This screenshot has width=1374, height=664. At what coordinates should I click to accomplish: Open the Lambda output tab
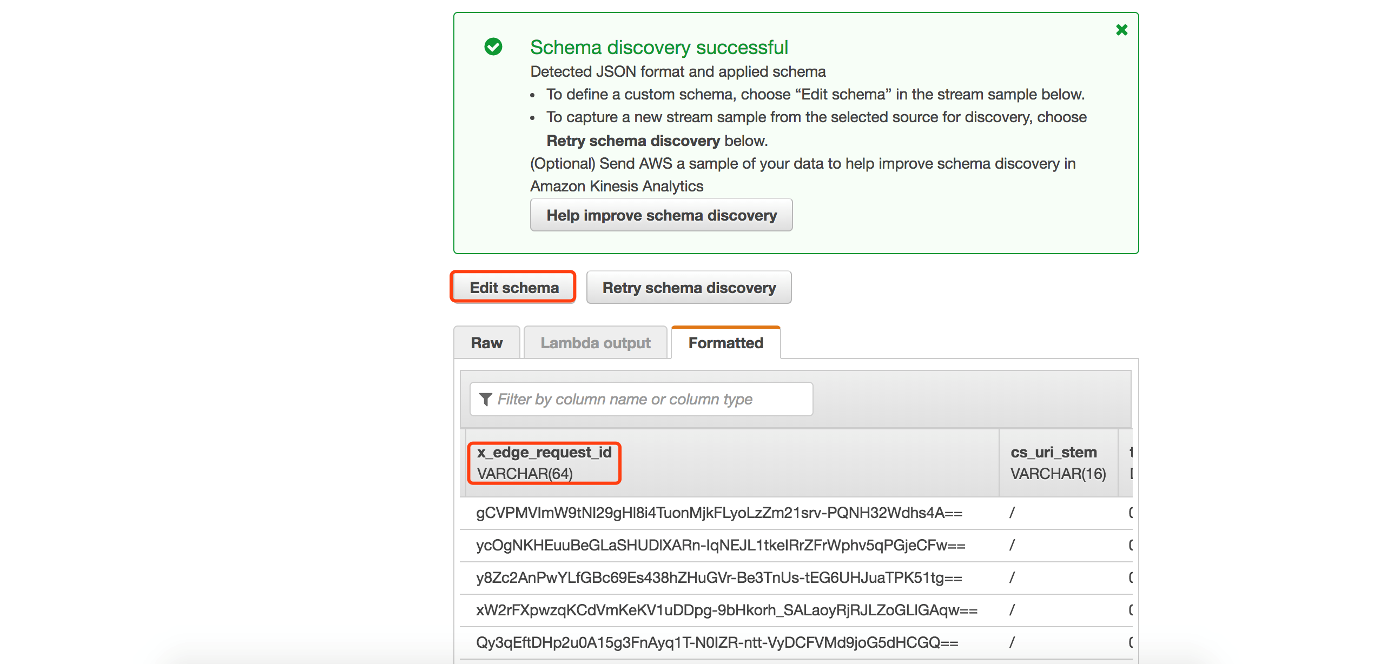click(x=595, y=343)
